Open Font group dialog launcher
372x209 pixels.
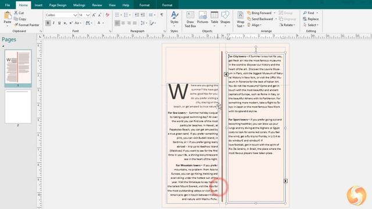coord(110,31)
